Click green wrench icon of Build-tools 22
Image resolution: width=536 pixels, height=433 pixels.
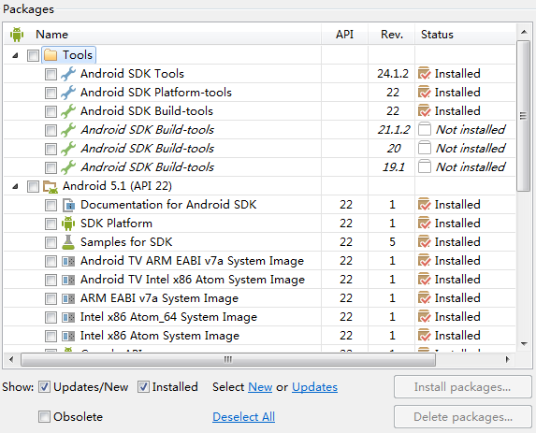pyautogui.click(x=68, y=111)
